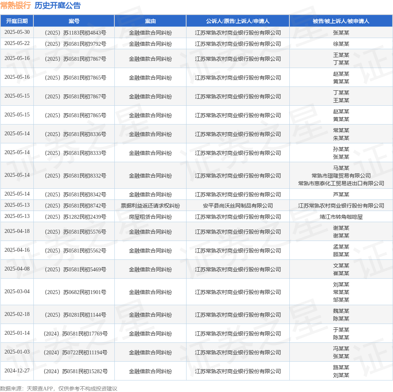Screen dimensions: 393x392
Task: Click case 苏0581民初7867号 dated 2025-05-16
Action: click(x=75, y=59)
